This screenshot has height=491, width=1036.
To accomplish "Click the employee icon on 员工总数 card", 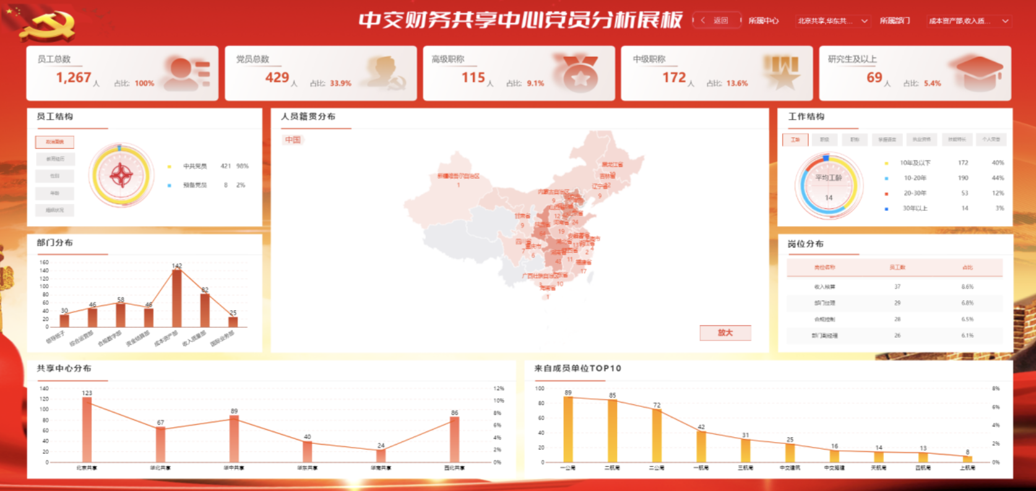I will point(188,73).
